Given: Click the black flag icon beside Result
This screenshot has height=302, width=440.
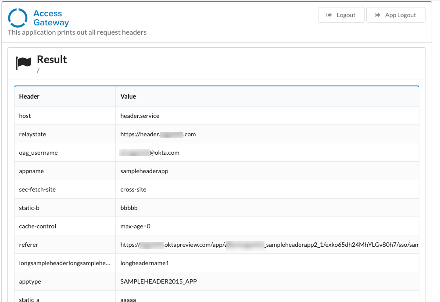Looking at the screenshot, I should click(x=23, y=63).
